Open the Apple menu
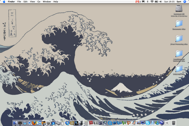The width and height of the screenshot is (189, 126). [x=4, y=1]
